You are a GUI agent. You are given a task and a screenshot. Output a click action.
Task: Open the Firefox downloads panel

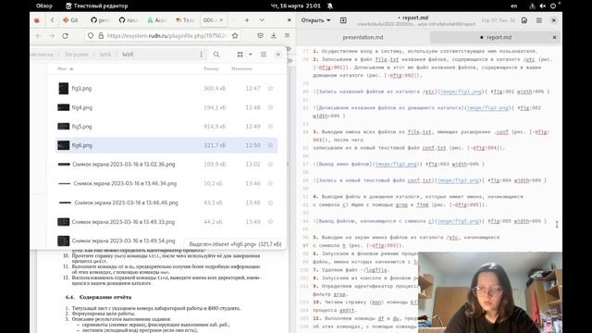click(x=274, y=35)
